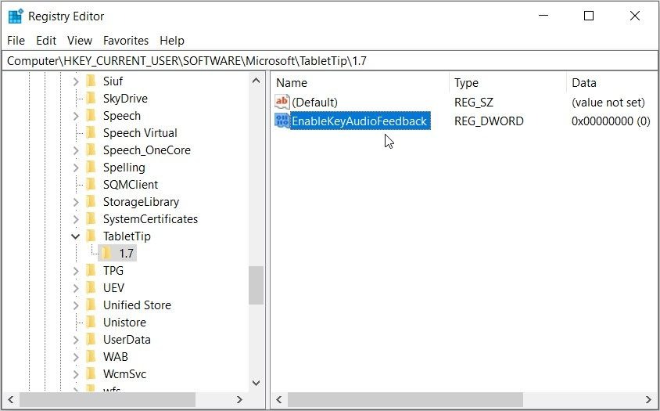Select the EnableKeyAudioFeedback value name

click(x=360, y=121)
